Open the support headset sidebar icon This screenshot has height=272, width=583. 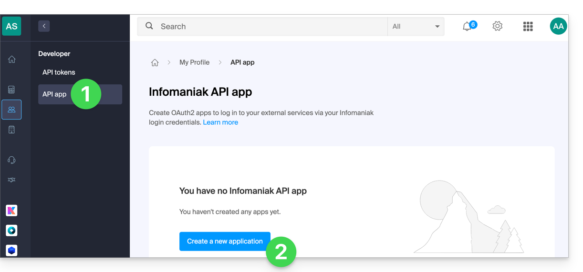pyautogui.click(x=11, y=160)
